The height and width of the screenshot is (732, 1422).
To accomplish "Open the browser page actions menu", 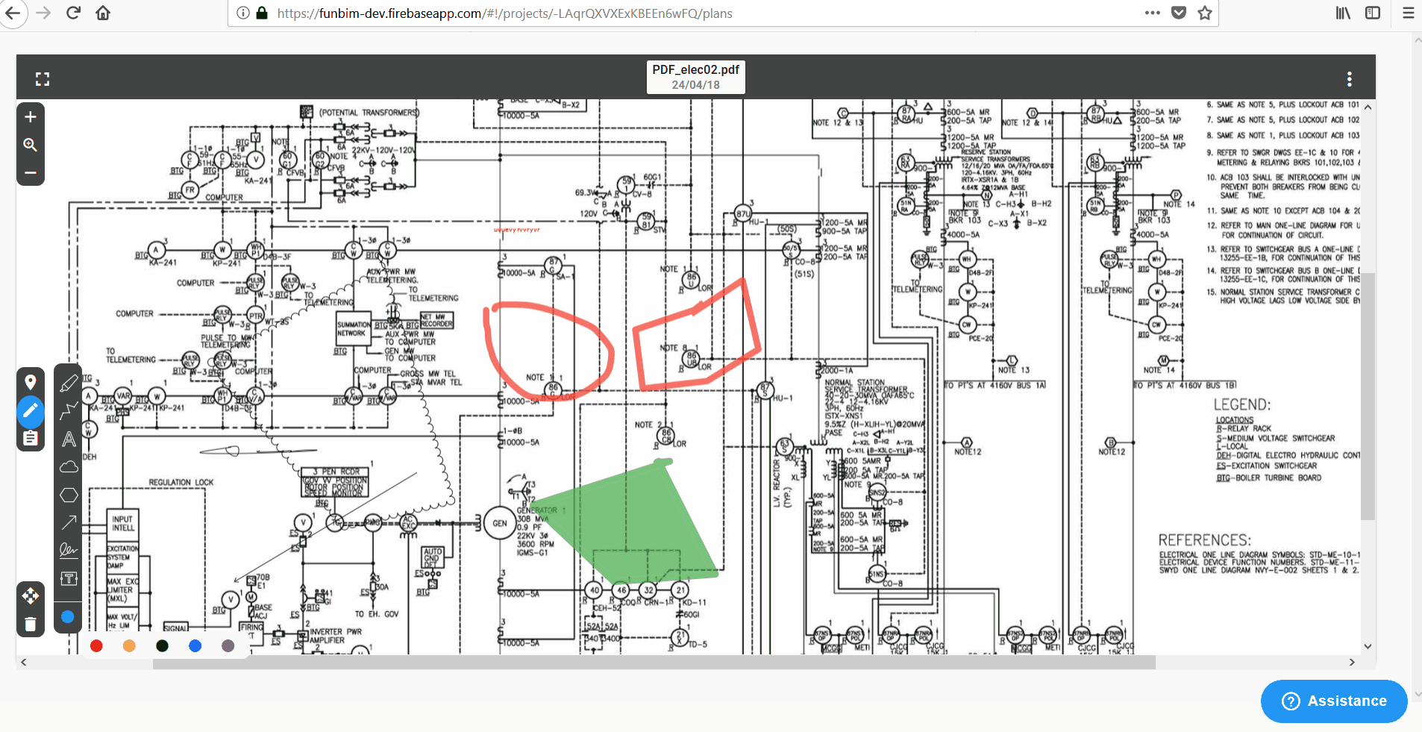I will click(1152, 13).
